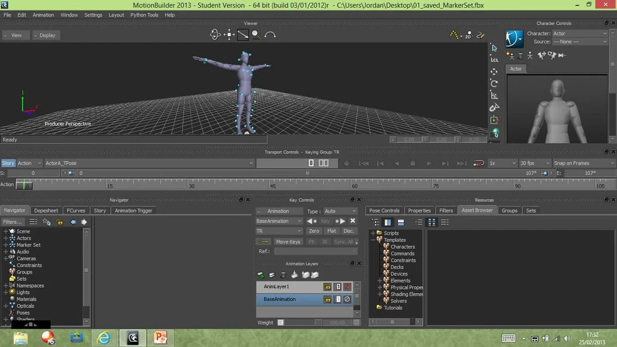617x347 pixels.
Task: Click the start frame S: input field
Action: pos(33,173)
